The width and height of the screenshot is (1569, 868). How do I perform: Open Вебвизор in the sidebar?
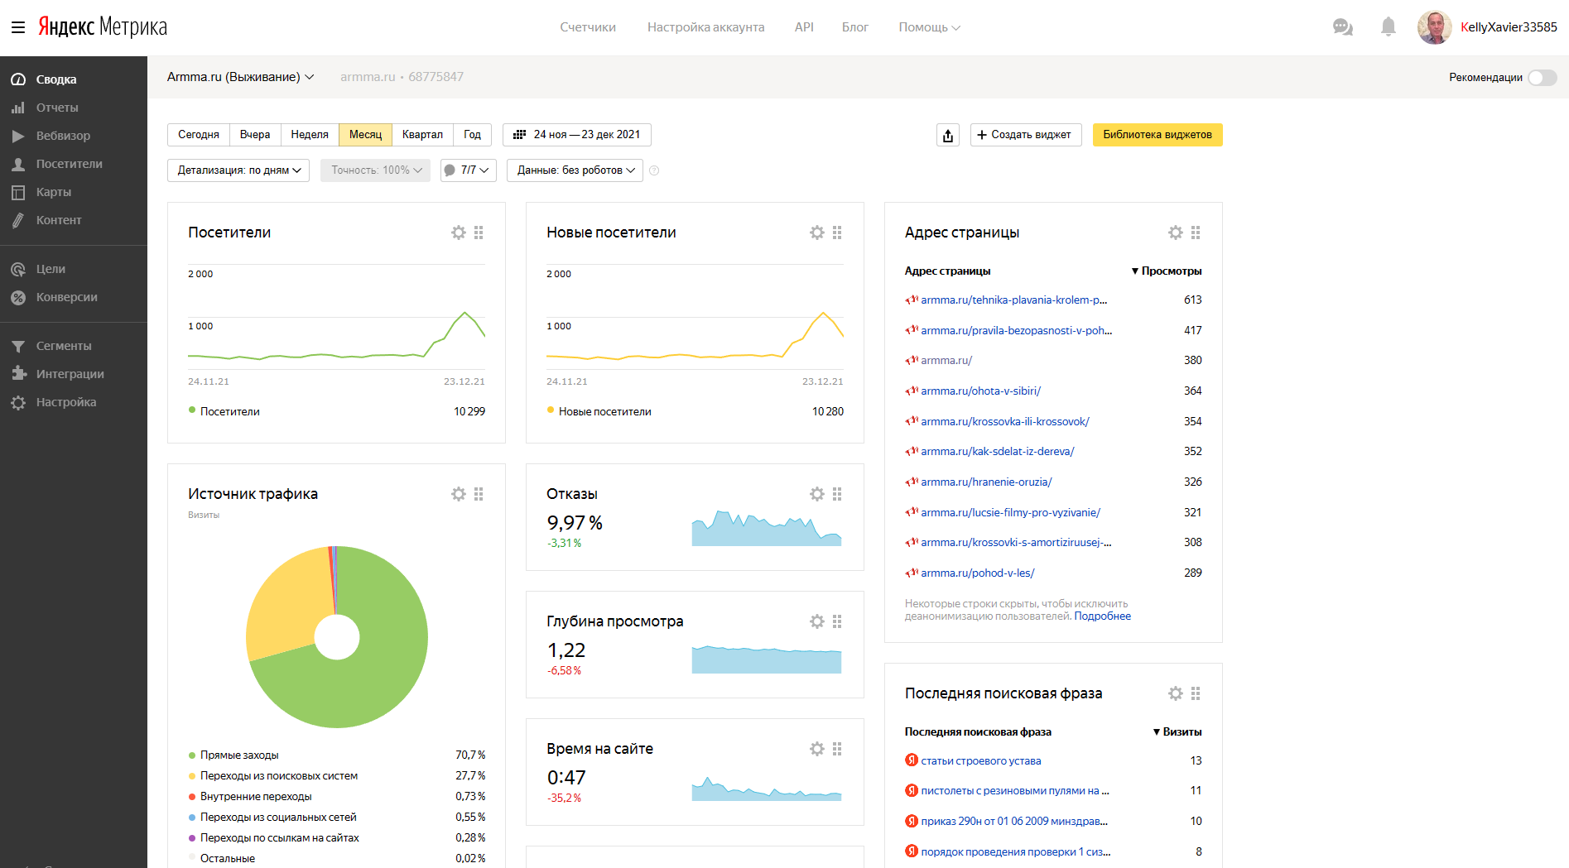63,136
